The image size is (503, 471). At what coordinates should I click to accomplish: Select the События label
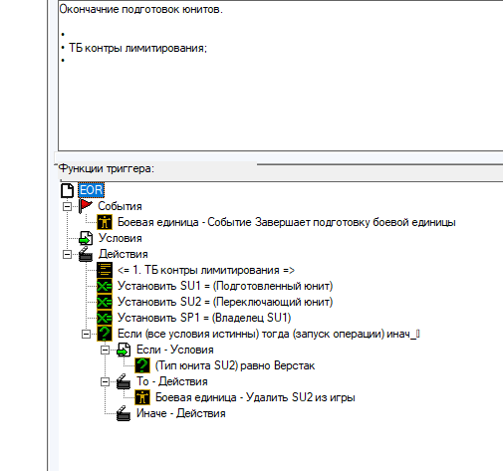(x=120, y=206)
